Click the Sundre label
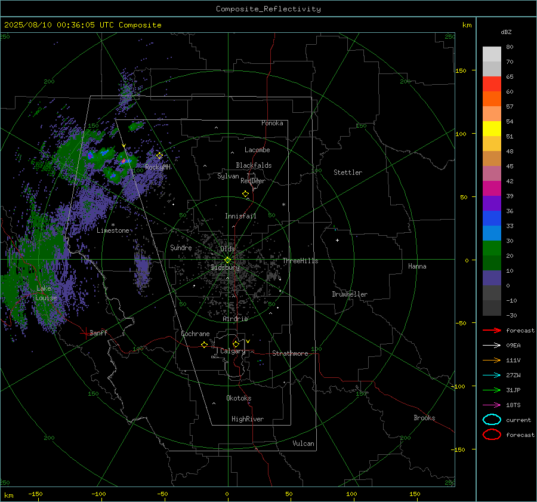 coord(181,248)
